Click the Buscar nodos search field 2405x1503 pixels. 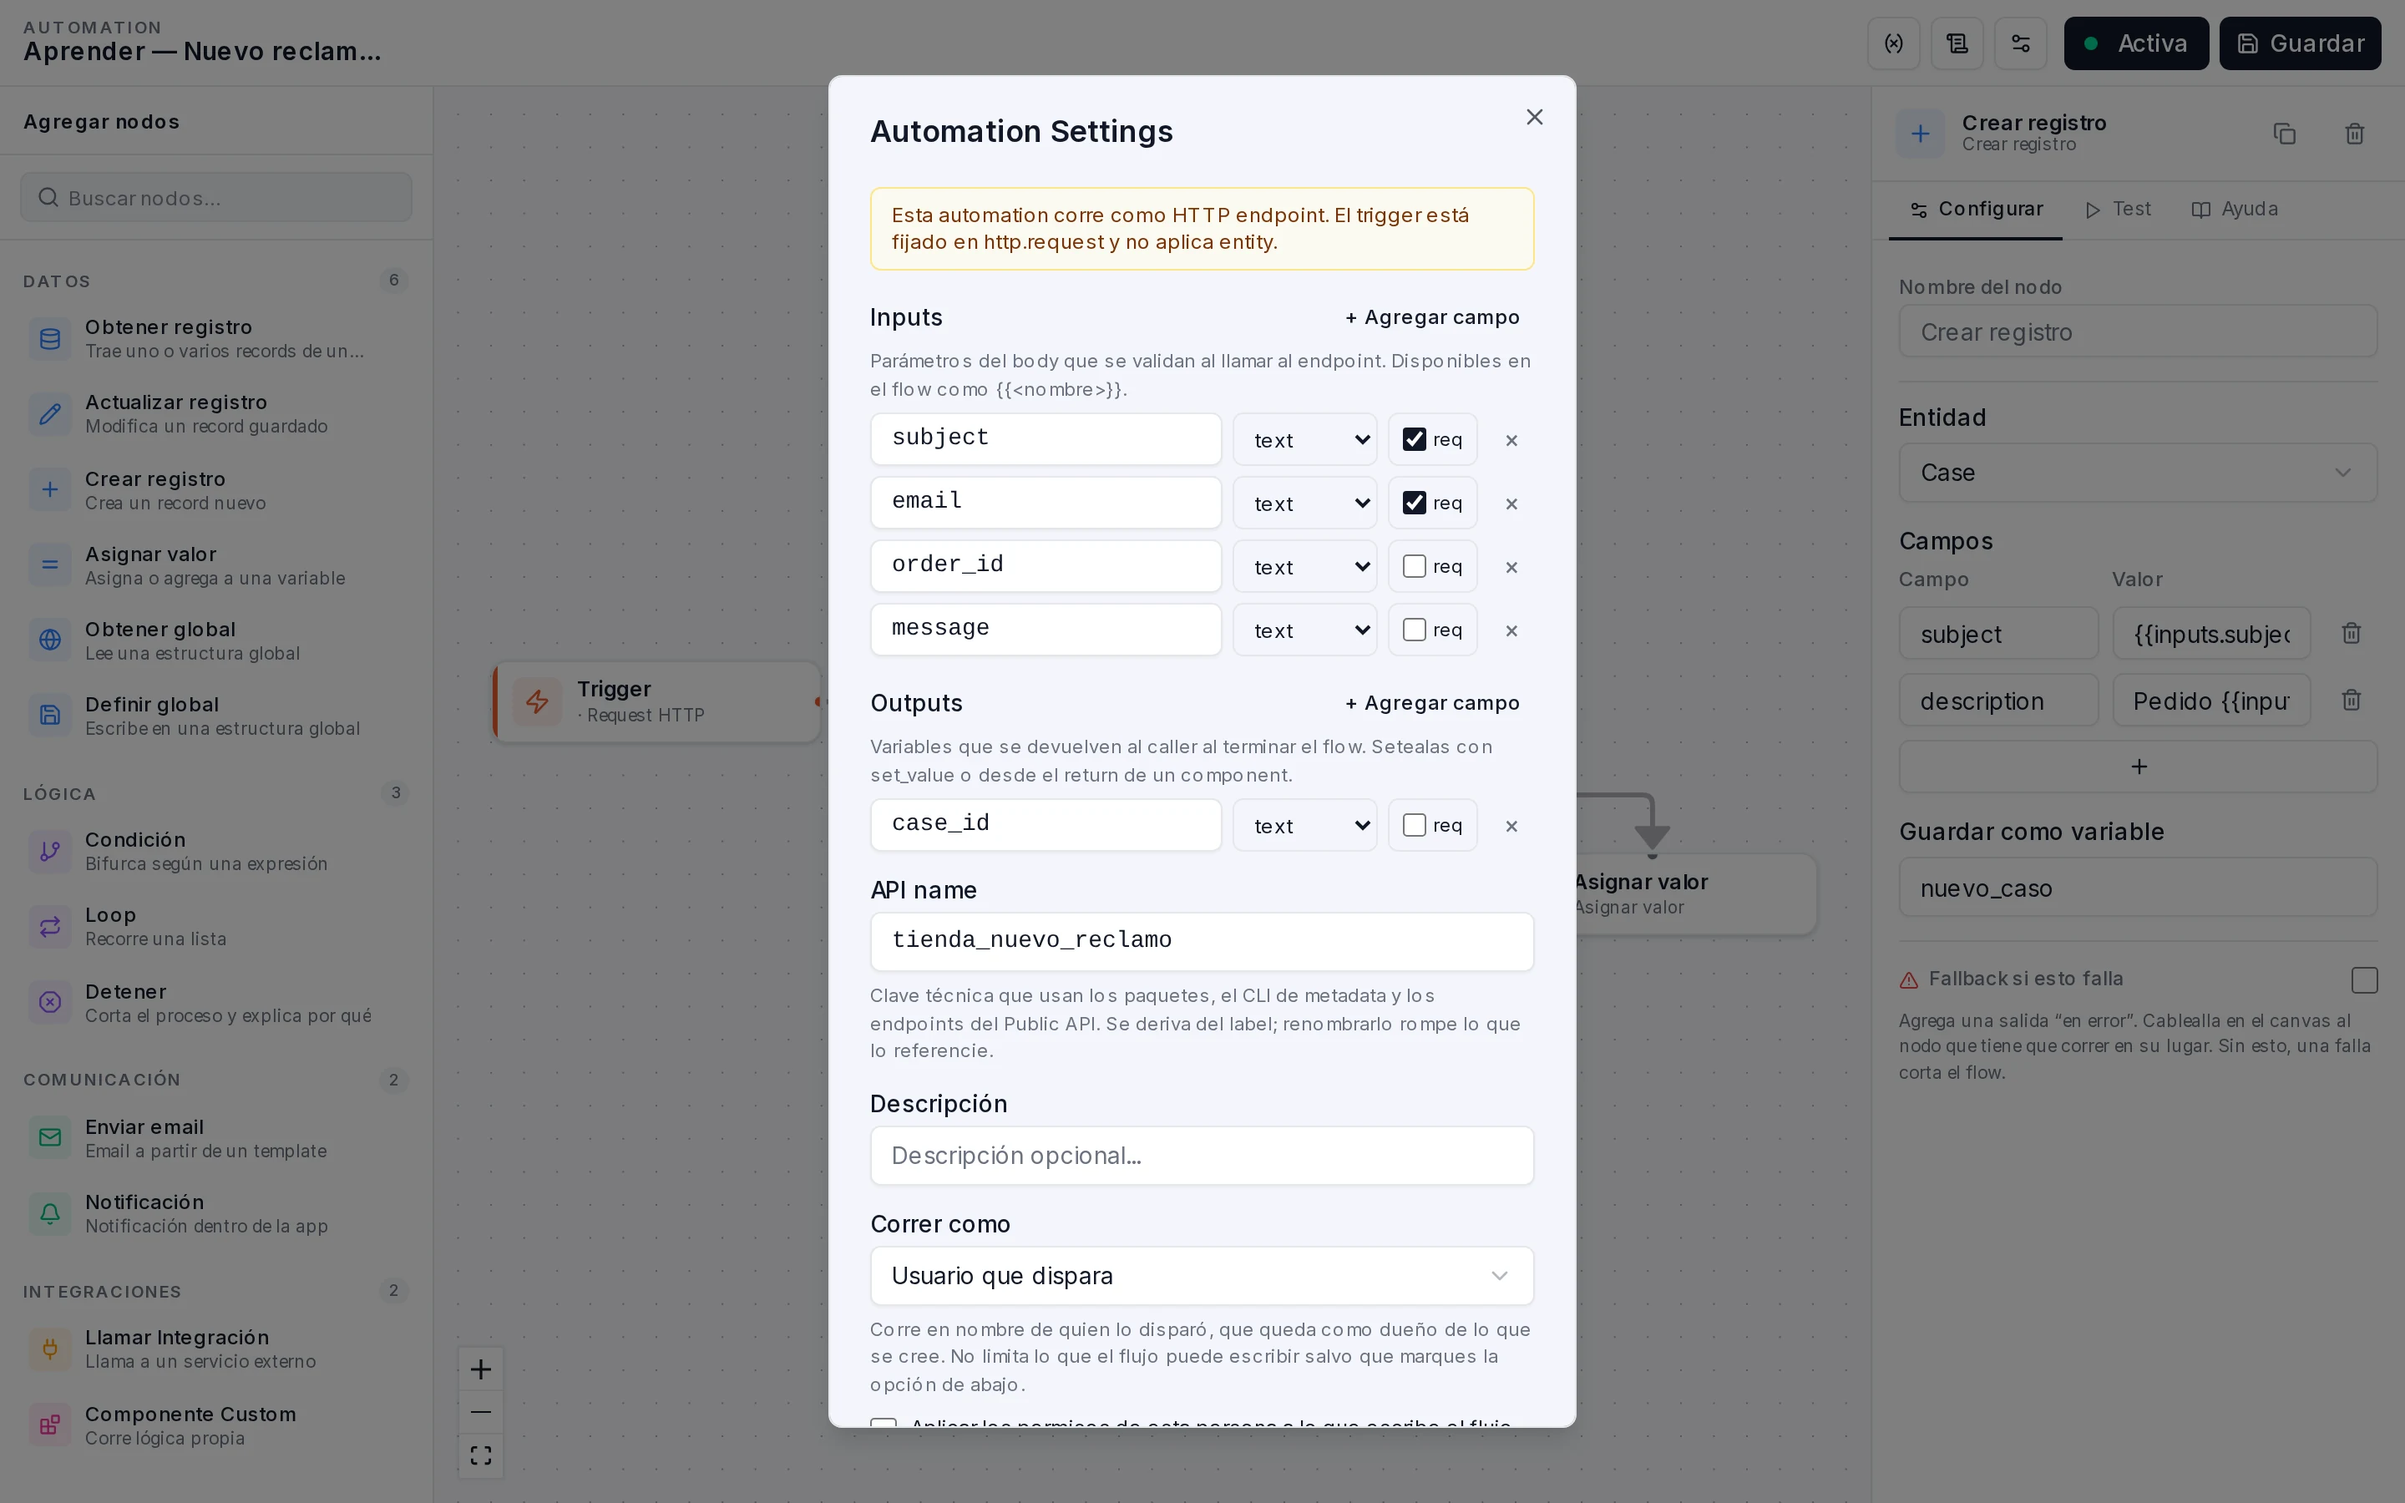coord(215,198)
